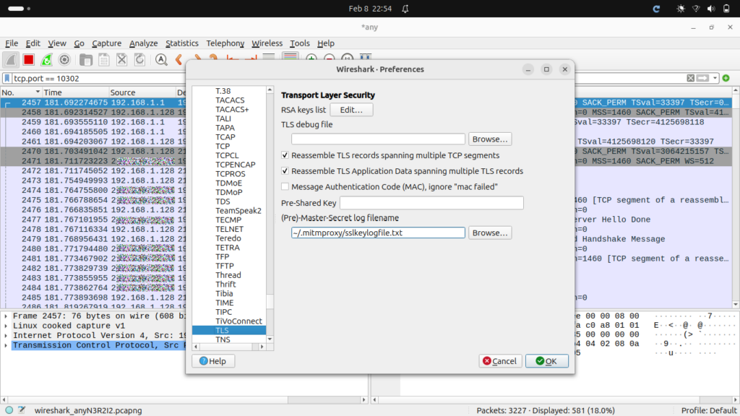Open notifications bell in top bar
The image size is (740, 416).
click(405, 9)
